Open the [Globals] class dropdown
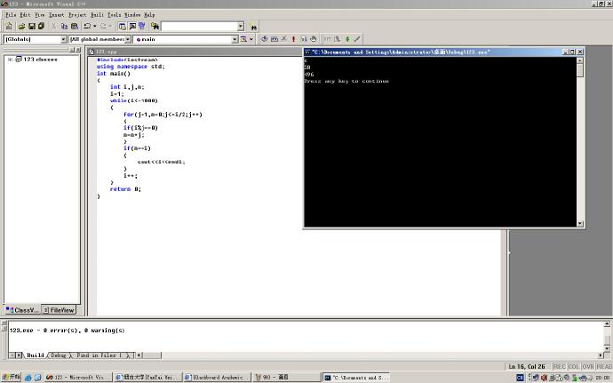This screenshot has width=613, height=383. 63,39
